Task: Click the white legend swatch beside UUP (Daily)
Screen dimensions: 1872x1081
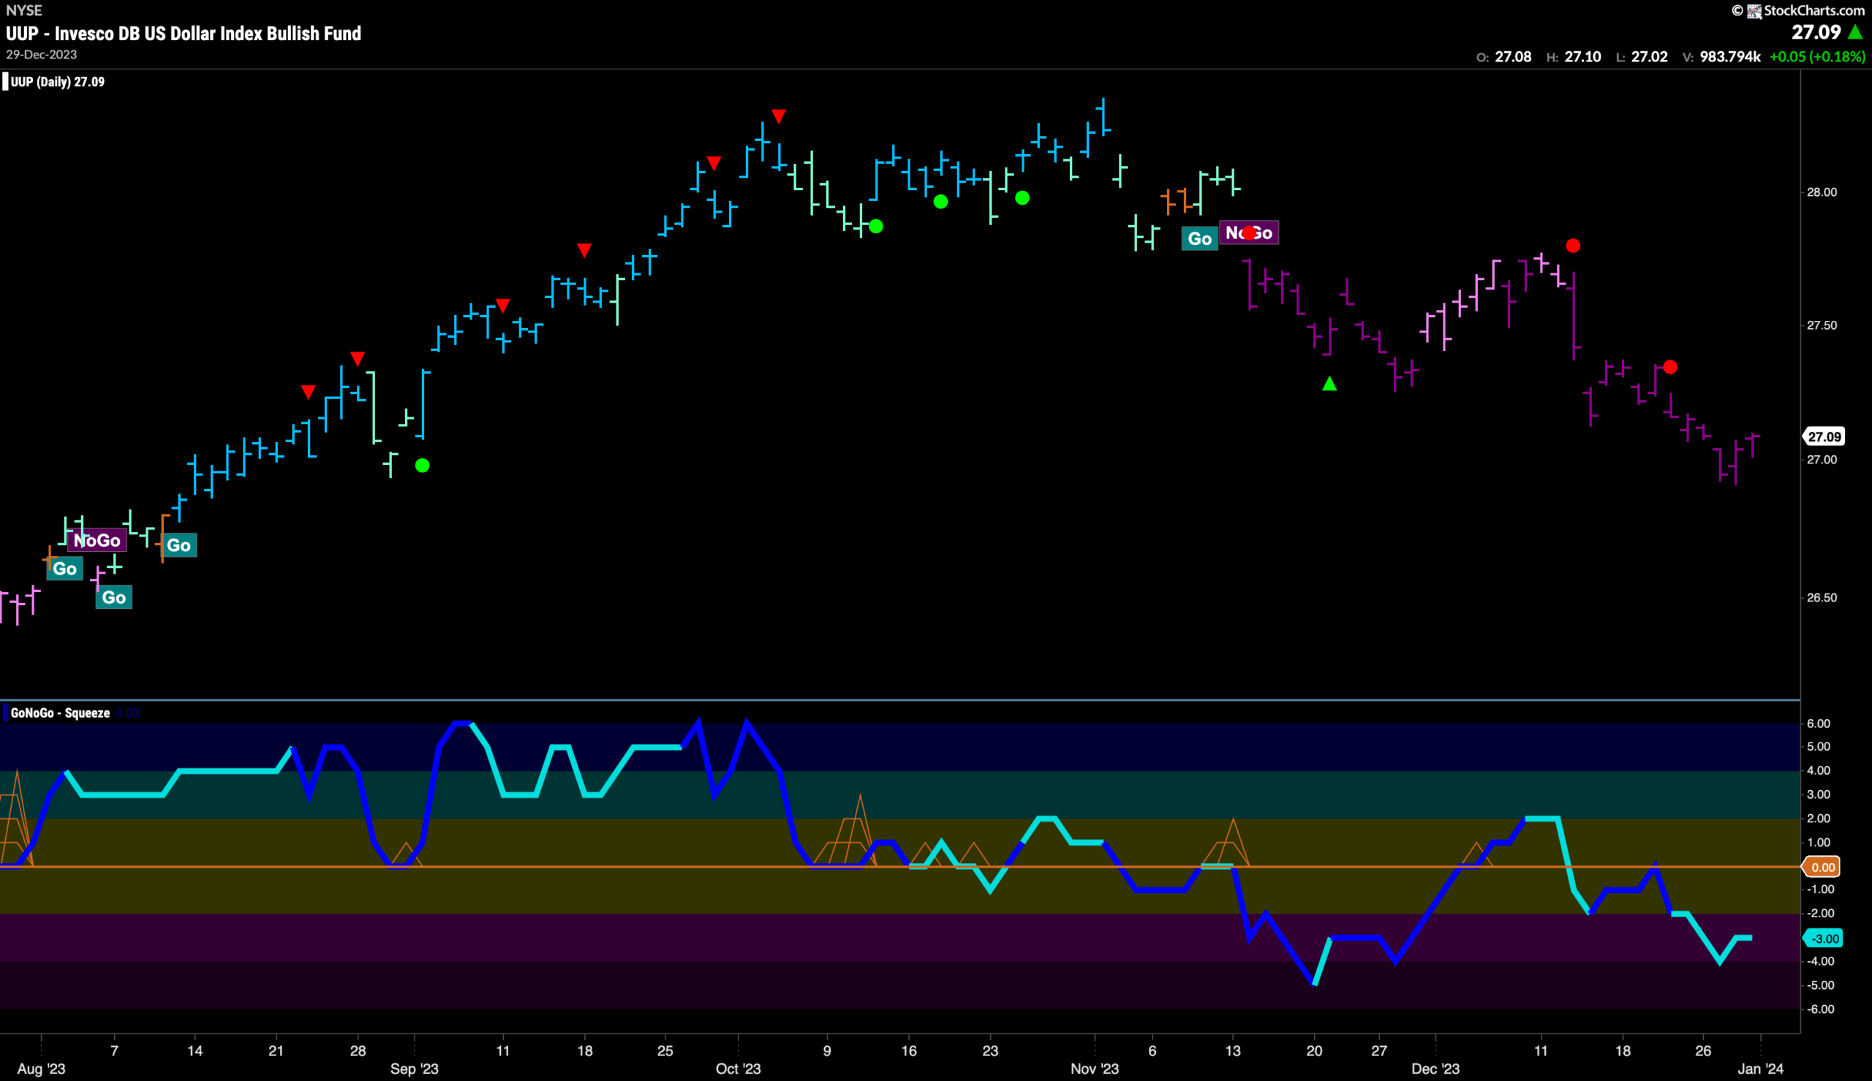Action: click(5, 82)
